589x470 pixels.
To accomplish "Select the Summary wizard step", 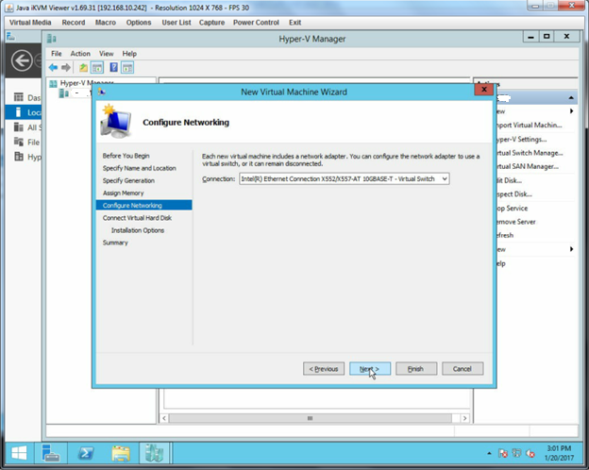I will 115,243.
